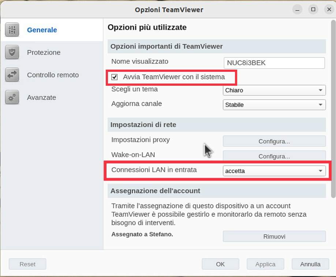Toggle Avvia TeamViewer con il sistema
Viewport: 336px width, 277px height.
(115, 77)
